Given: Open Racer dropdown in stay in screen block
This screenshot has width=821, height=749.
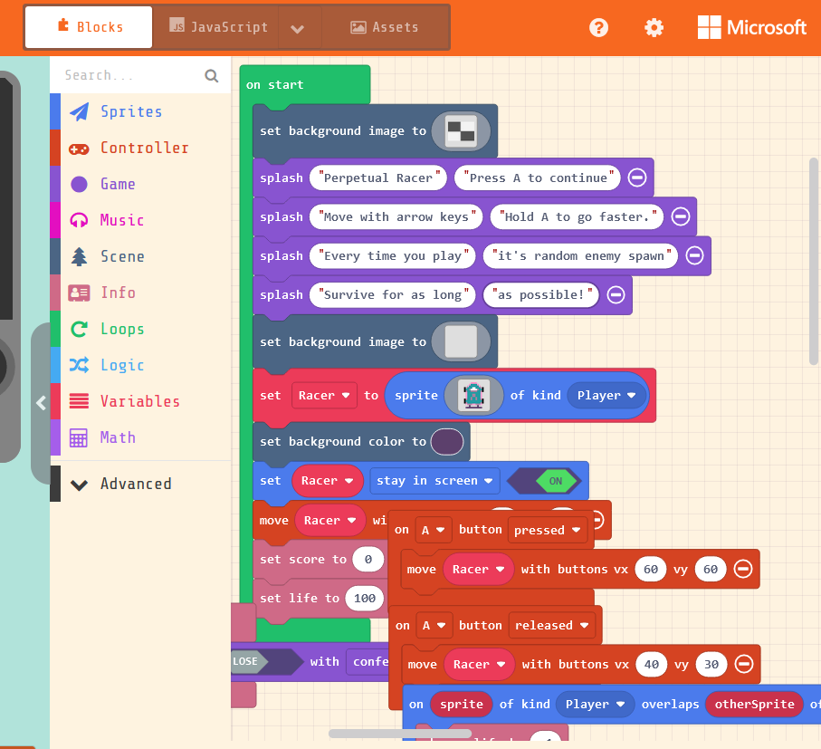Looking at the screenshot, I should pyautogui.click(x=327, y=480).
